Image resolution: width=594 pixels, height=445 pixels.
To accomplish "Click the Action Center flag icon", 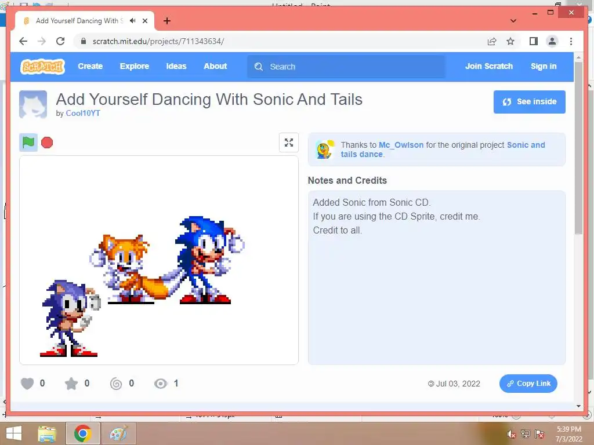I will [x=539, y=434].
